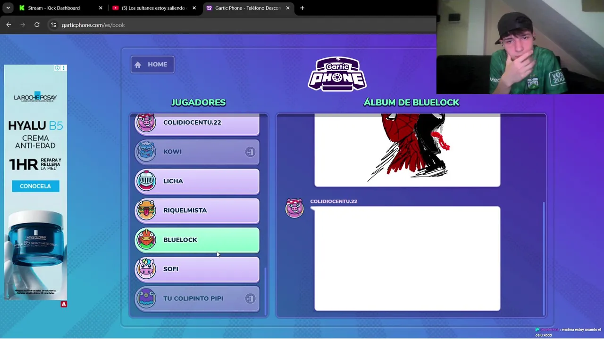Screen dimensions: 604x339
Task: Click KOWI's left-the-game exit icon
Action: pyautogui.click(x=250, y=152)
